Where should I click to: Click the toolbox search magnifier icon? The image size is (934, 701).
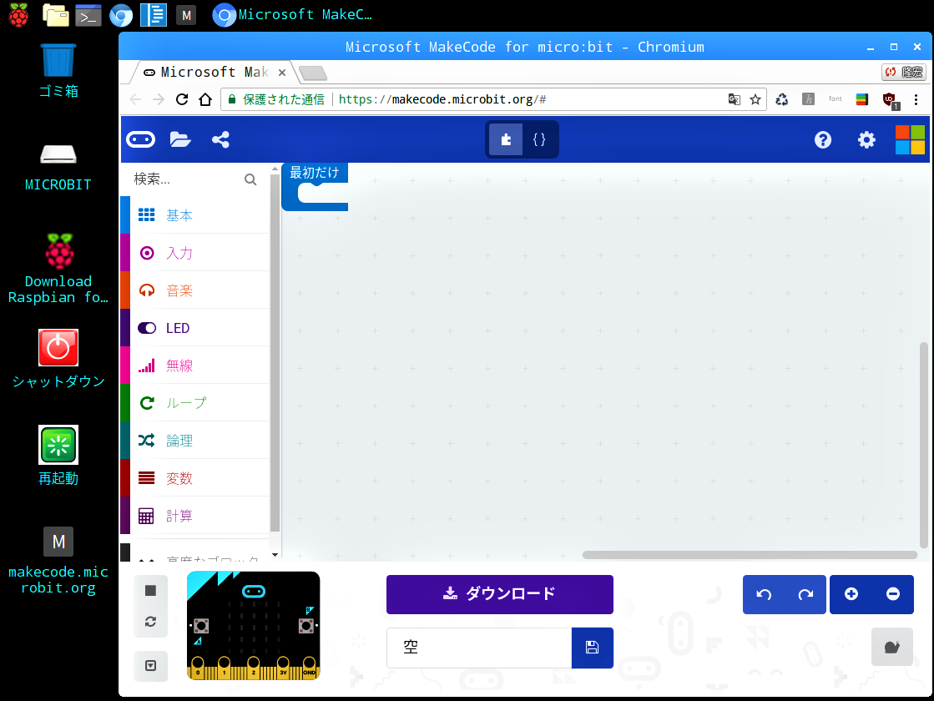click(x=250, y=179)
